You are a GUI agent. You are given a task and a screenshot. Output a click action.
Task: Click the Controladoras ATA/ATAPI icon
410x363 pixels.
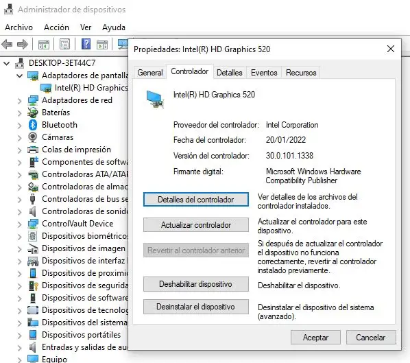click(33, 174)
